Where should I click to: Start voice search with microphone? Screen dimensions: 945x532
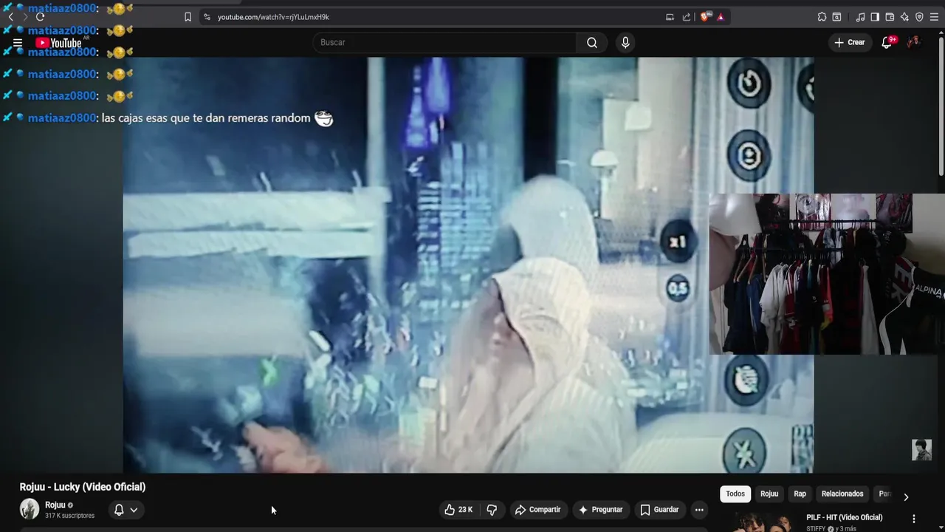click(625, 42)
